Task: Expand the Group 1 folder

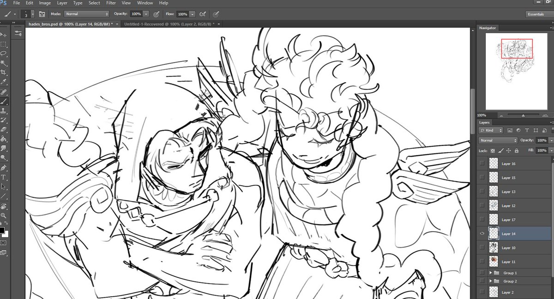Action: point(490,273)
